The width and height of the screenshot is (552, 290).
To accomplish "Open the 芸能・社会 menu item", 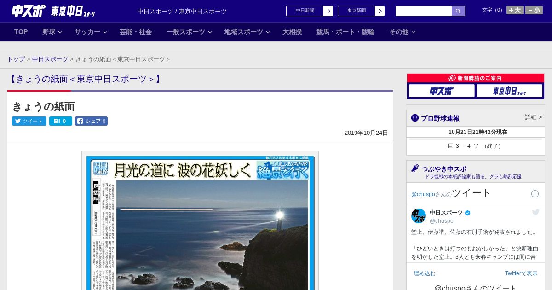I will [x=136, y=32].
